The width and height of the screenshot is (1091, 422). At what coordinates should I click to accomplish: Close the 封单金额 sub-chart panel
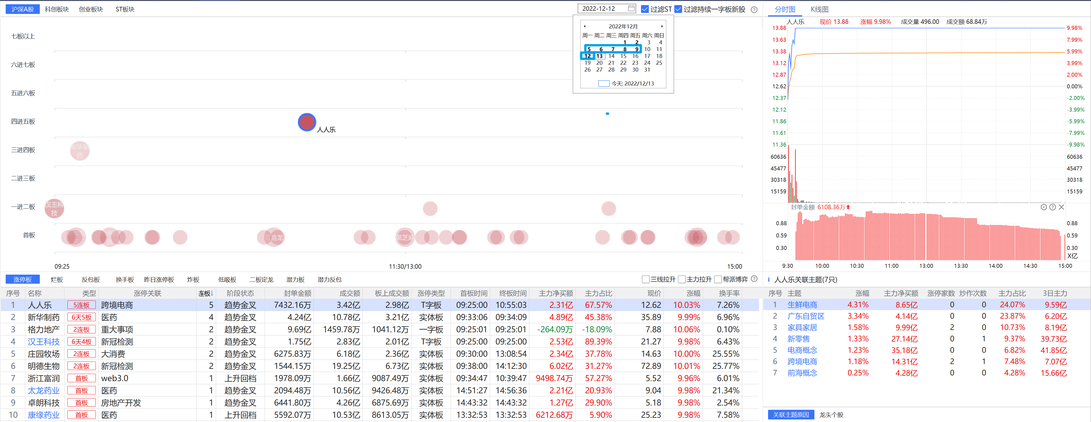pyautogui.click(x=1061, y=207)
